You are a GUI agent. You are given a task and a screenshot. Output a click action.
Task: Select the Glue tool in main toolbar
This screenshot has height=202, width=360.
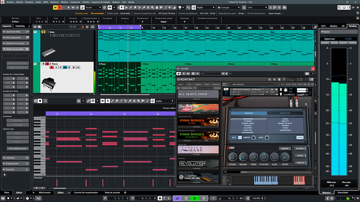tap(143, 7)
